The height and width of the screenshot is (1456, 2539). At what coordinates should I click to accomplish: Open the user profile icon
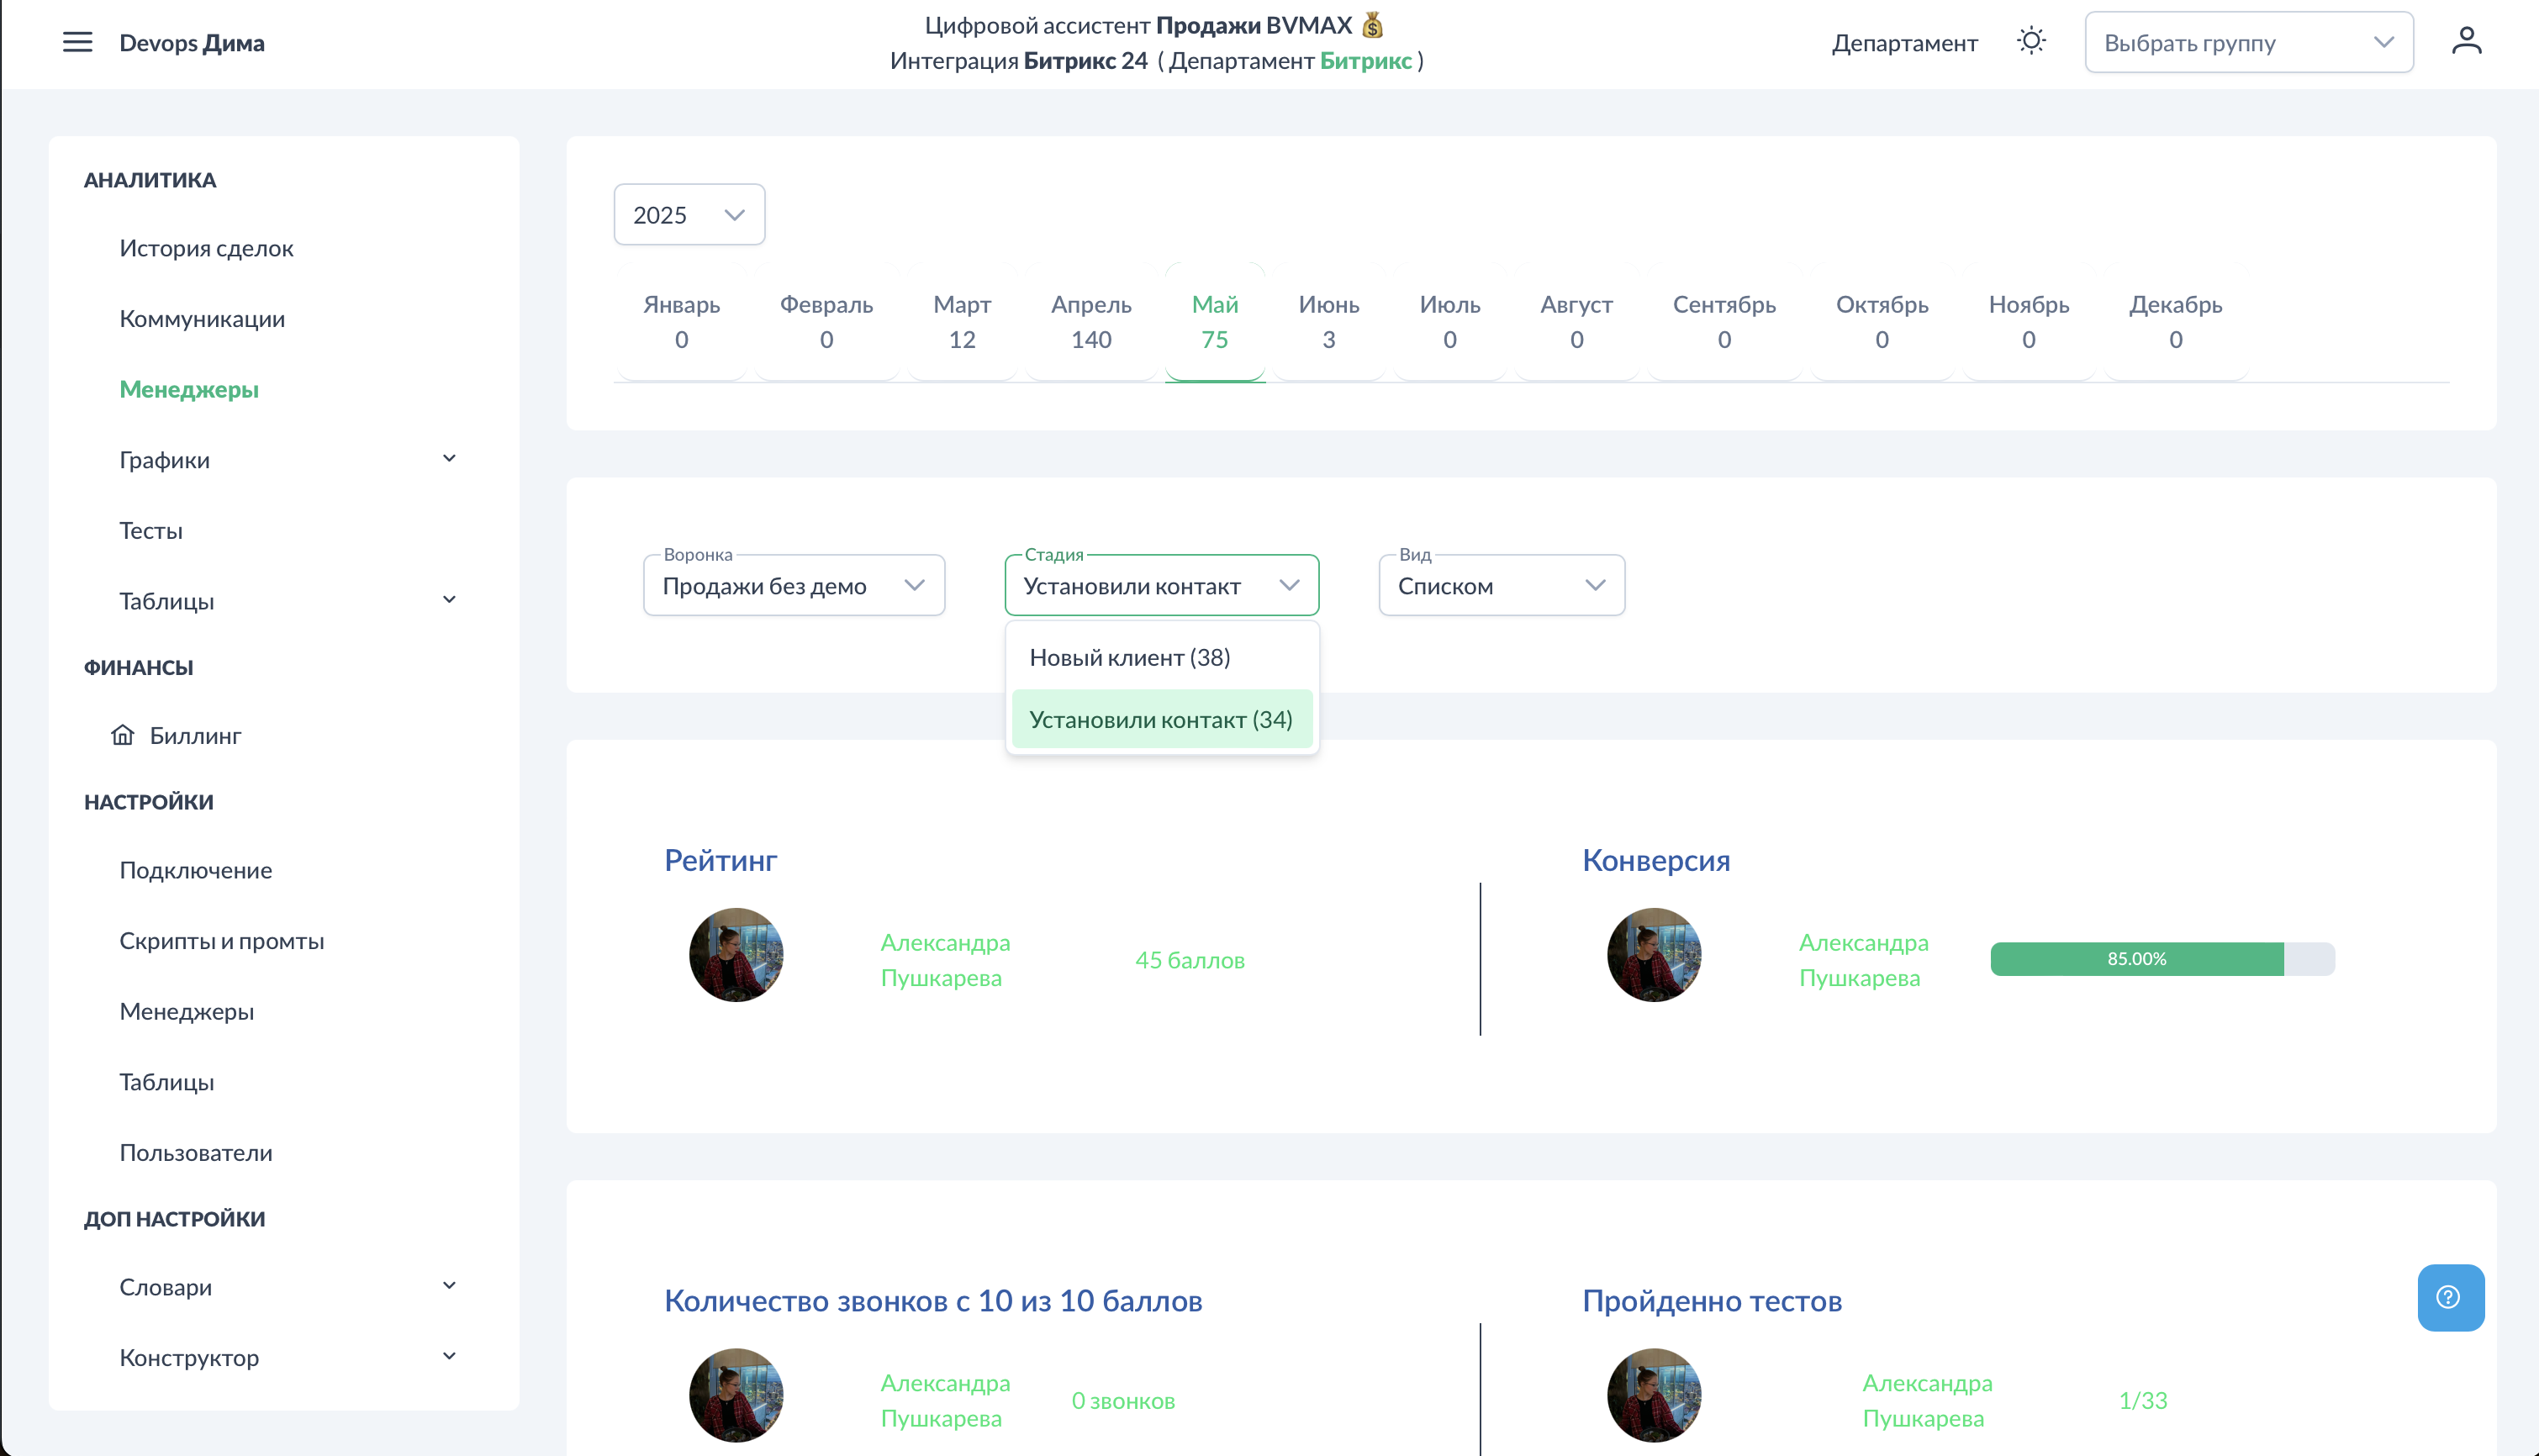click(2466, 42)
